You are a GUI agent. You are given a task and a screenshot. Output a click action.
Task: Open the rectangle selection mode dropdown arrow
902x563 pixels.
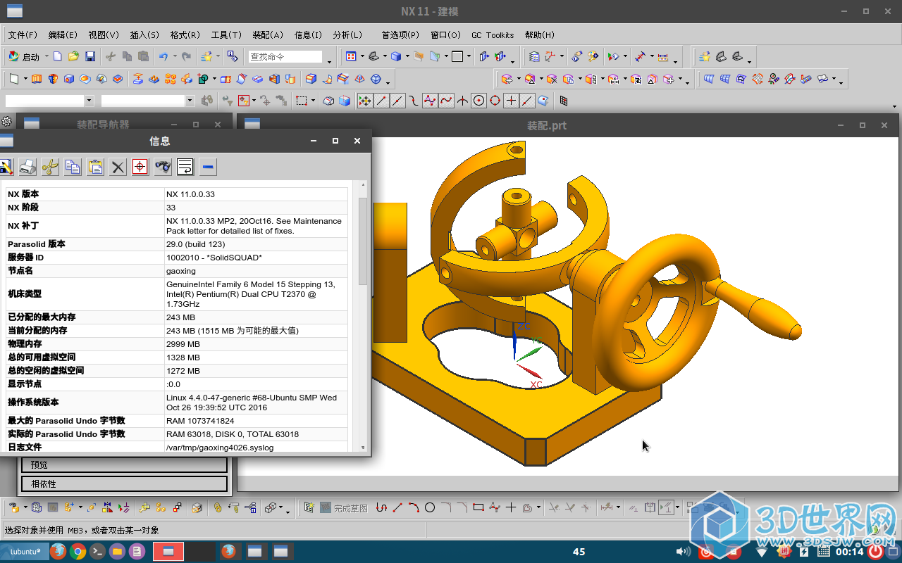point(313,101)
